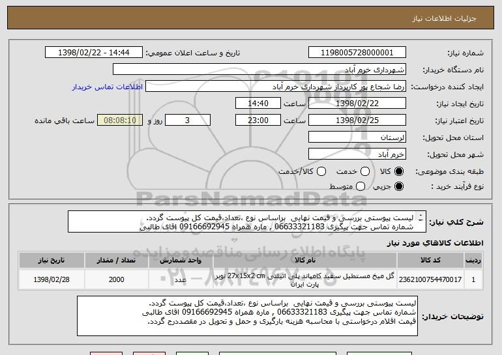Click the تاریخ نیاز column header
Image resolution: width=502 pixels, height=355 pixels.
click(52, 261)
